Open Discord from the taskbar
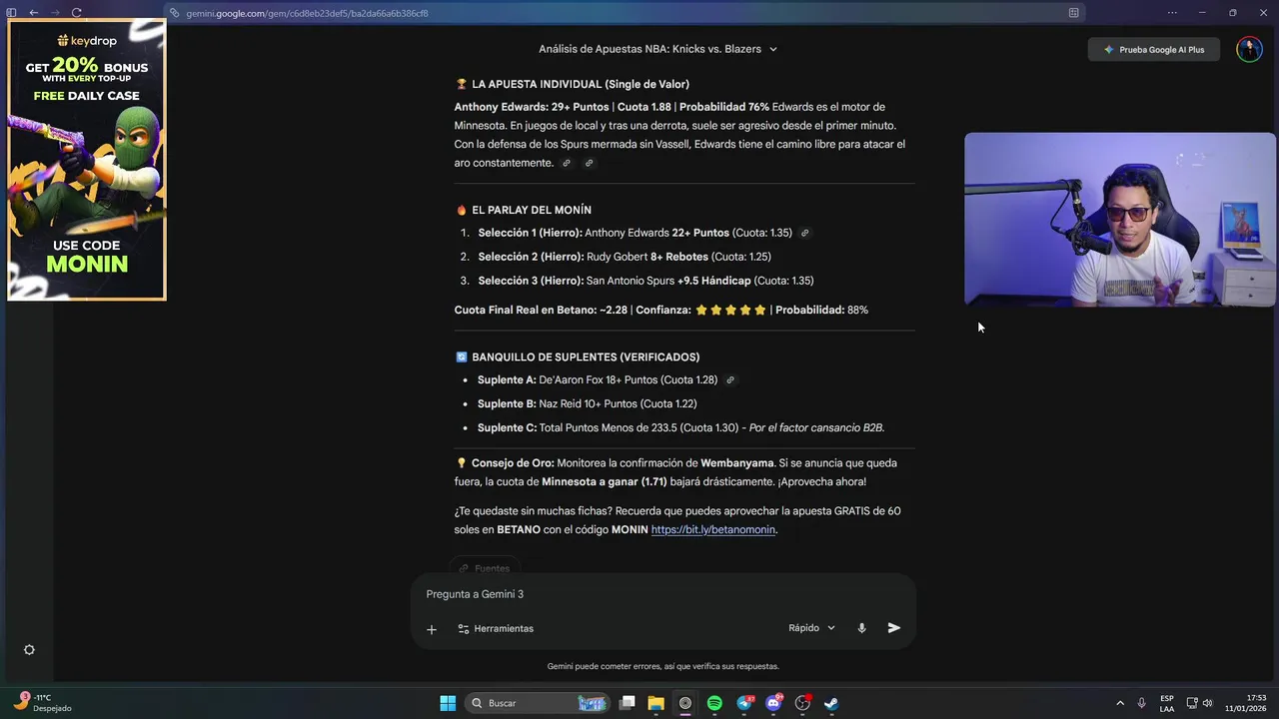The image size is (1279, 719). pyautogui.click(x=773, y=703)
